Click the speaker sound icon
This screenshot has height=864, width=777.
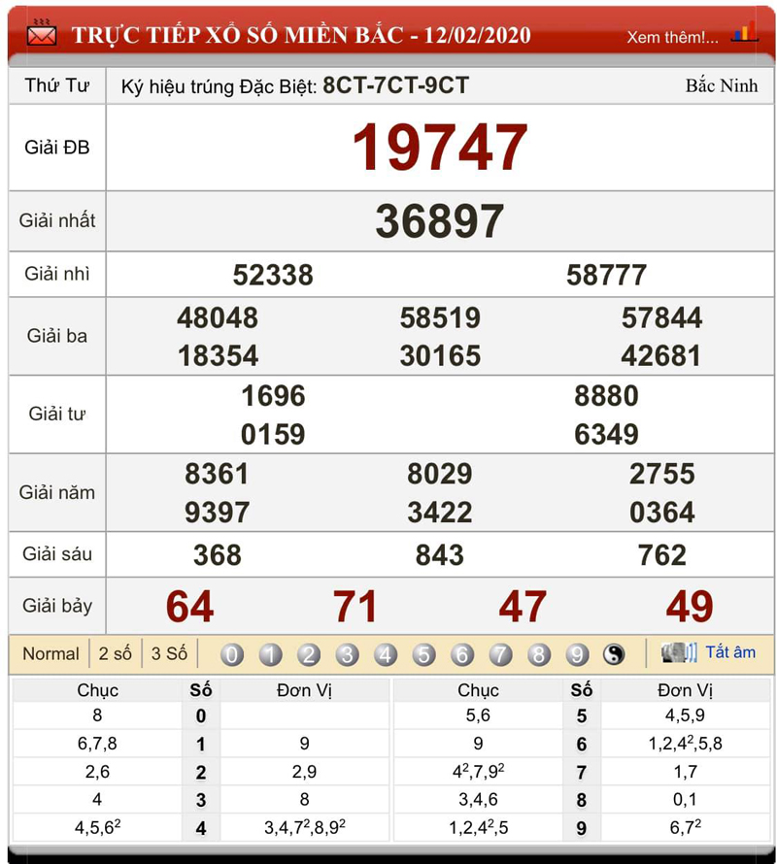[678, 652]
